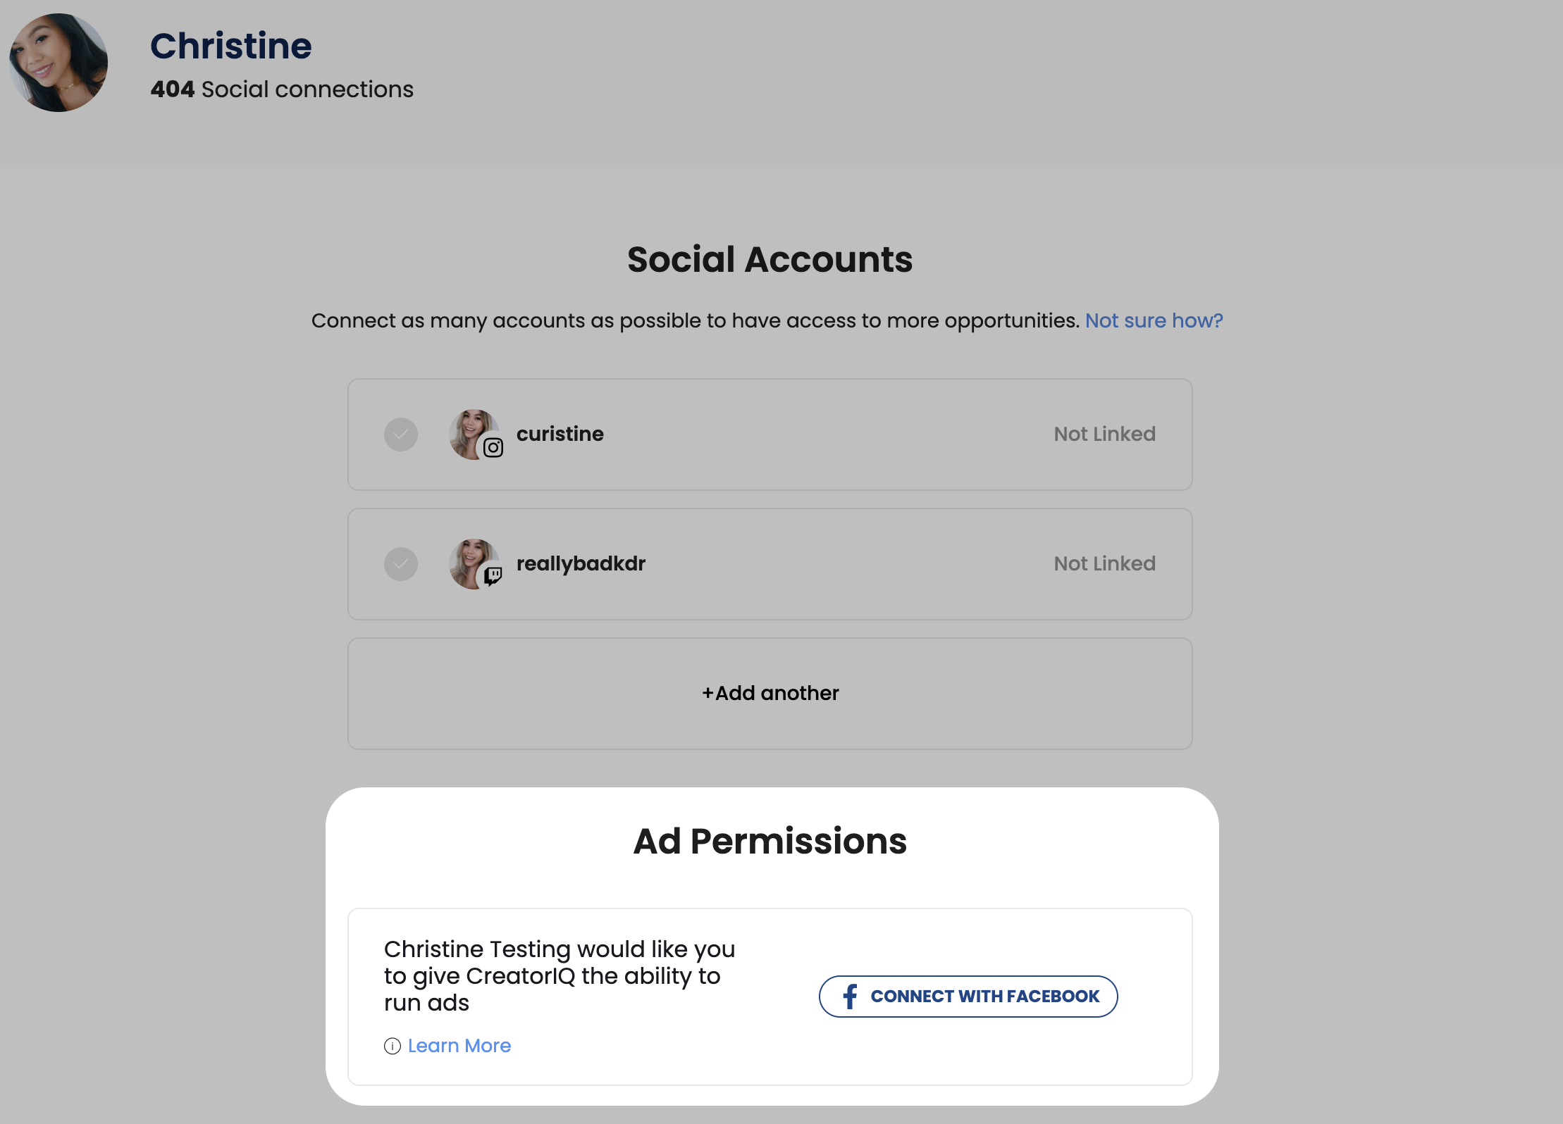Click Christine's large profile photo
This screenshot has height=1124, width=1563.
coord(58,62)
